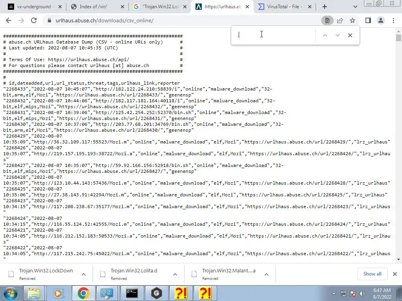Go back to the previous page
The height and width of the screenshot is (301, 402).
9,20
